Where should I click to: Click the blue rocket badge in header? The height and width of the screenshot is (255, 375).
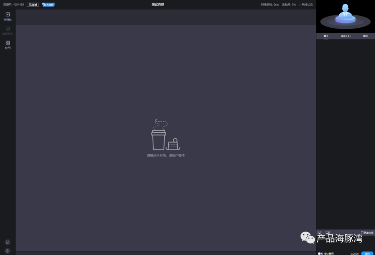[x=48, y=4]
